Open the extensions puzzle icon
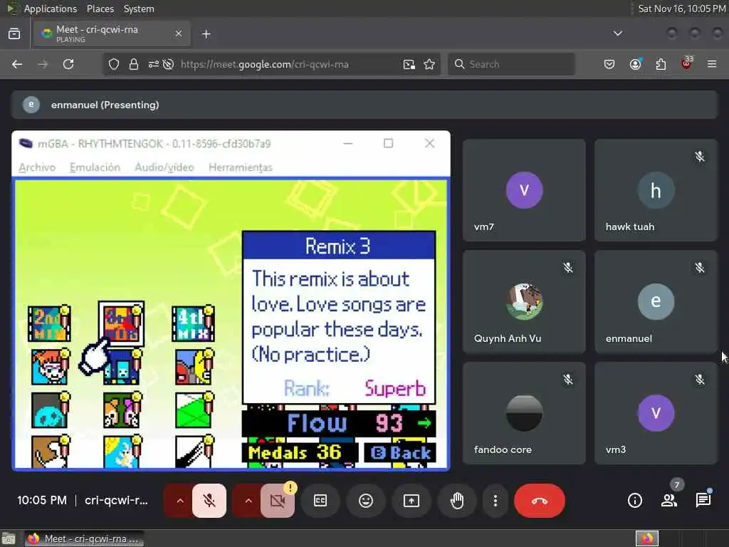Screen dimensions: 729x547 [x=661, y=64]
